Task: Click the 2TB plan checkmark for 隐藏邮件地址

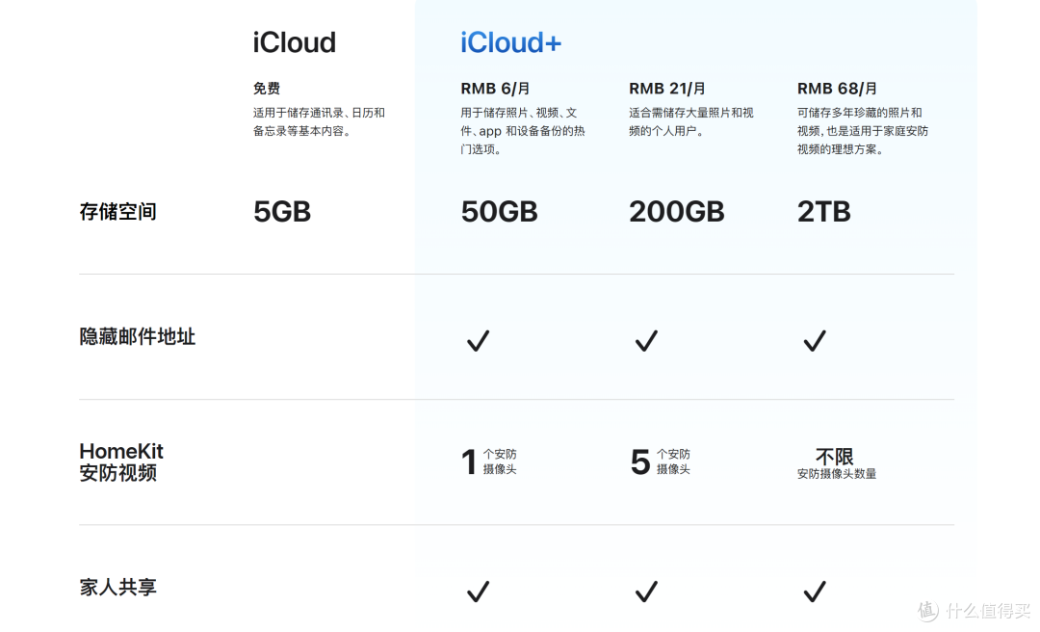Action: click(814, 340)
